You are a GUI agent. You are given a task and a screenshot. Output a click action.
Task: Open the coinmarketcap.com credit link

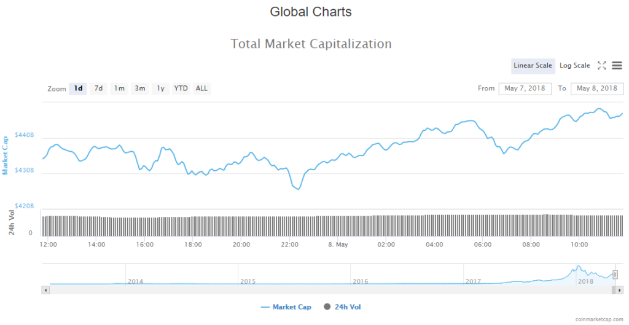click(x=601, y=320)
